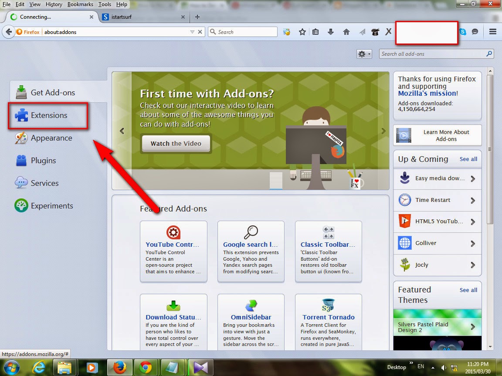Viewport: 502px width, 376px height.
Task: Open the Golliver add-on entry
Action: click(x=438, y=243)
